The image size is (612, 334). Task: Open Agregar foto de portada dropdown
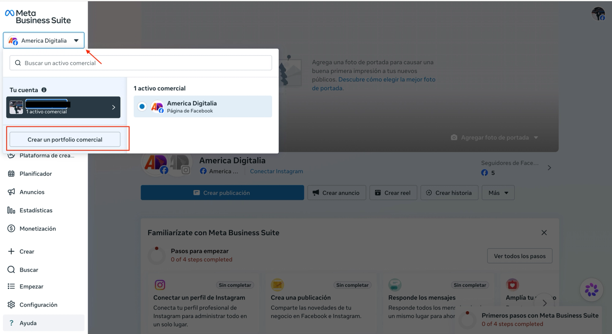(494, 138)
